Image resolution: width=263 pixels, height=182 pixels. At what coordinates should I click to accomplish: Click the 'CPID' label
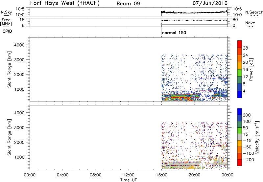(7, 31)
